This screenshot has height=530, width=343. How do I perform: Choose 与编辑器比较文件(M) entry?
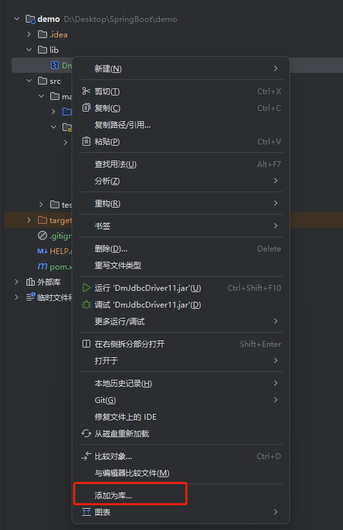(x=181, y=473)
